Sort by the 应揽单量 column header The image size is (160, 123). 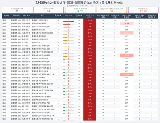click(x=58, y=16)
